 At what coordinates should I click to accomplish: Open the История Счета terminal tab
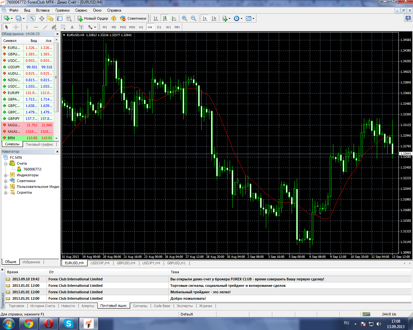[x=43, y=306]
